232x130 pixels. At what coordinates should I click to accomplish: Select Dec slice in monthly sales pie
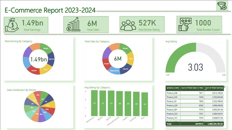[38, 95]
